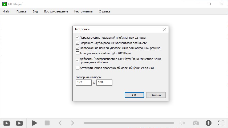
Task: Open the Вид menu
Action: click(x=35, y=11)
